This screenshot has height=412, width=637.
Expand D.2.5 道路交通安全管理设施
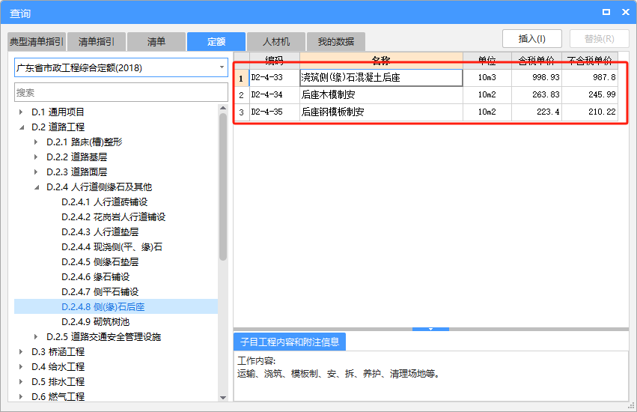coord(36,337)
